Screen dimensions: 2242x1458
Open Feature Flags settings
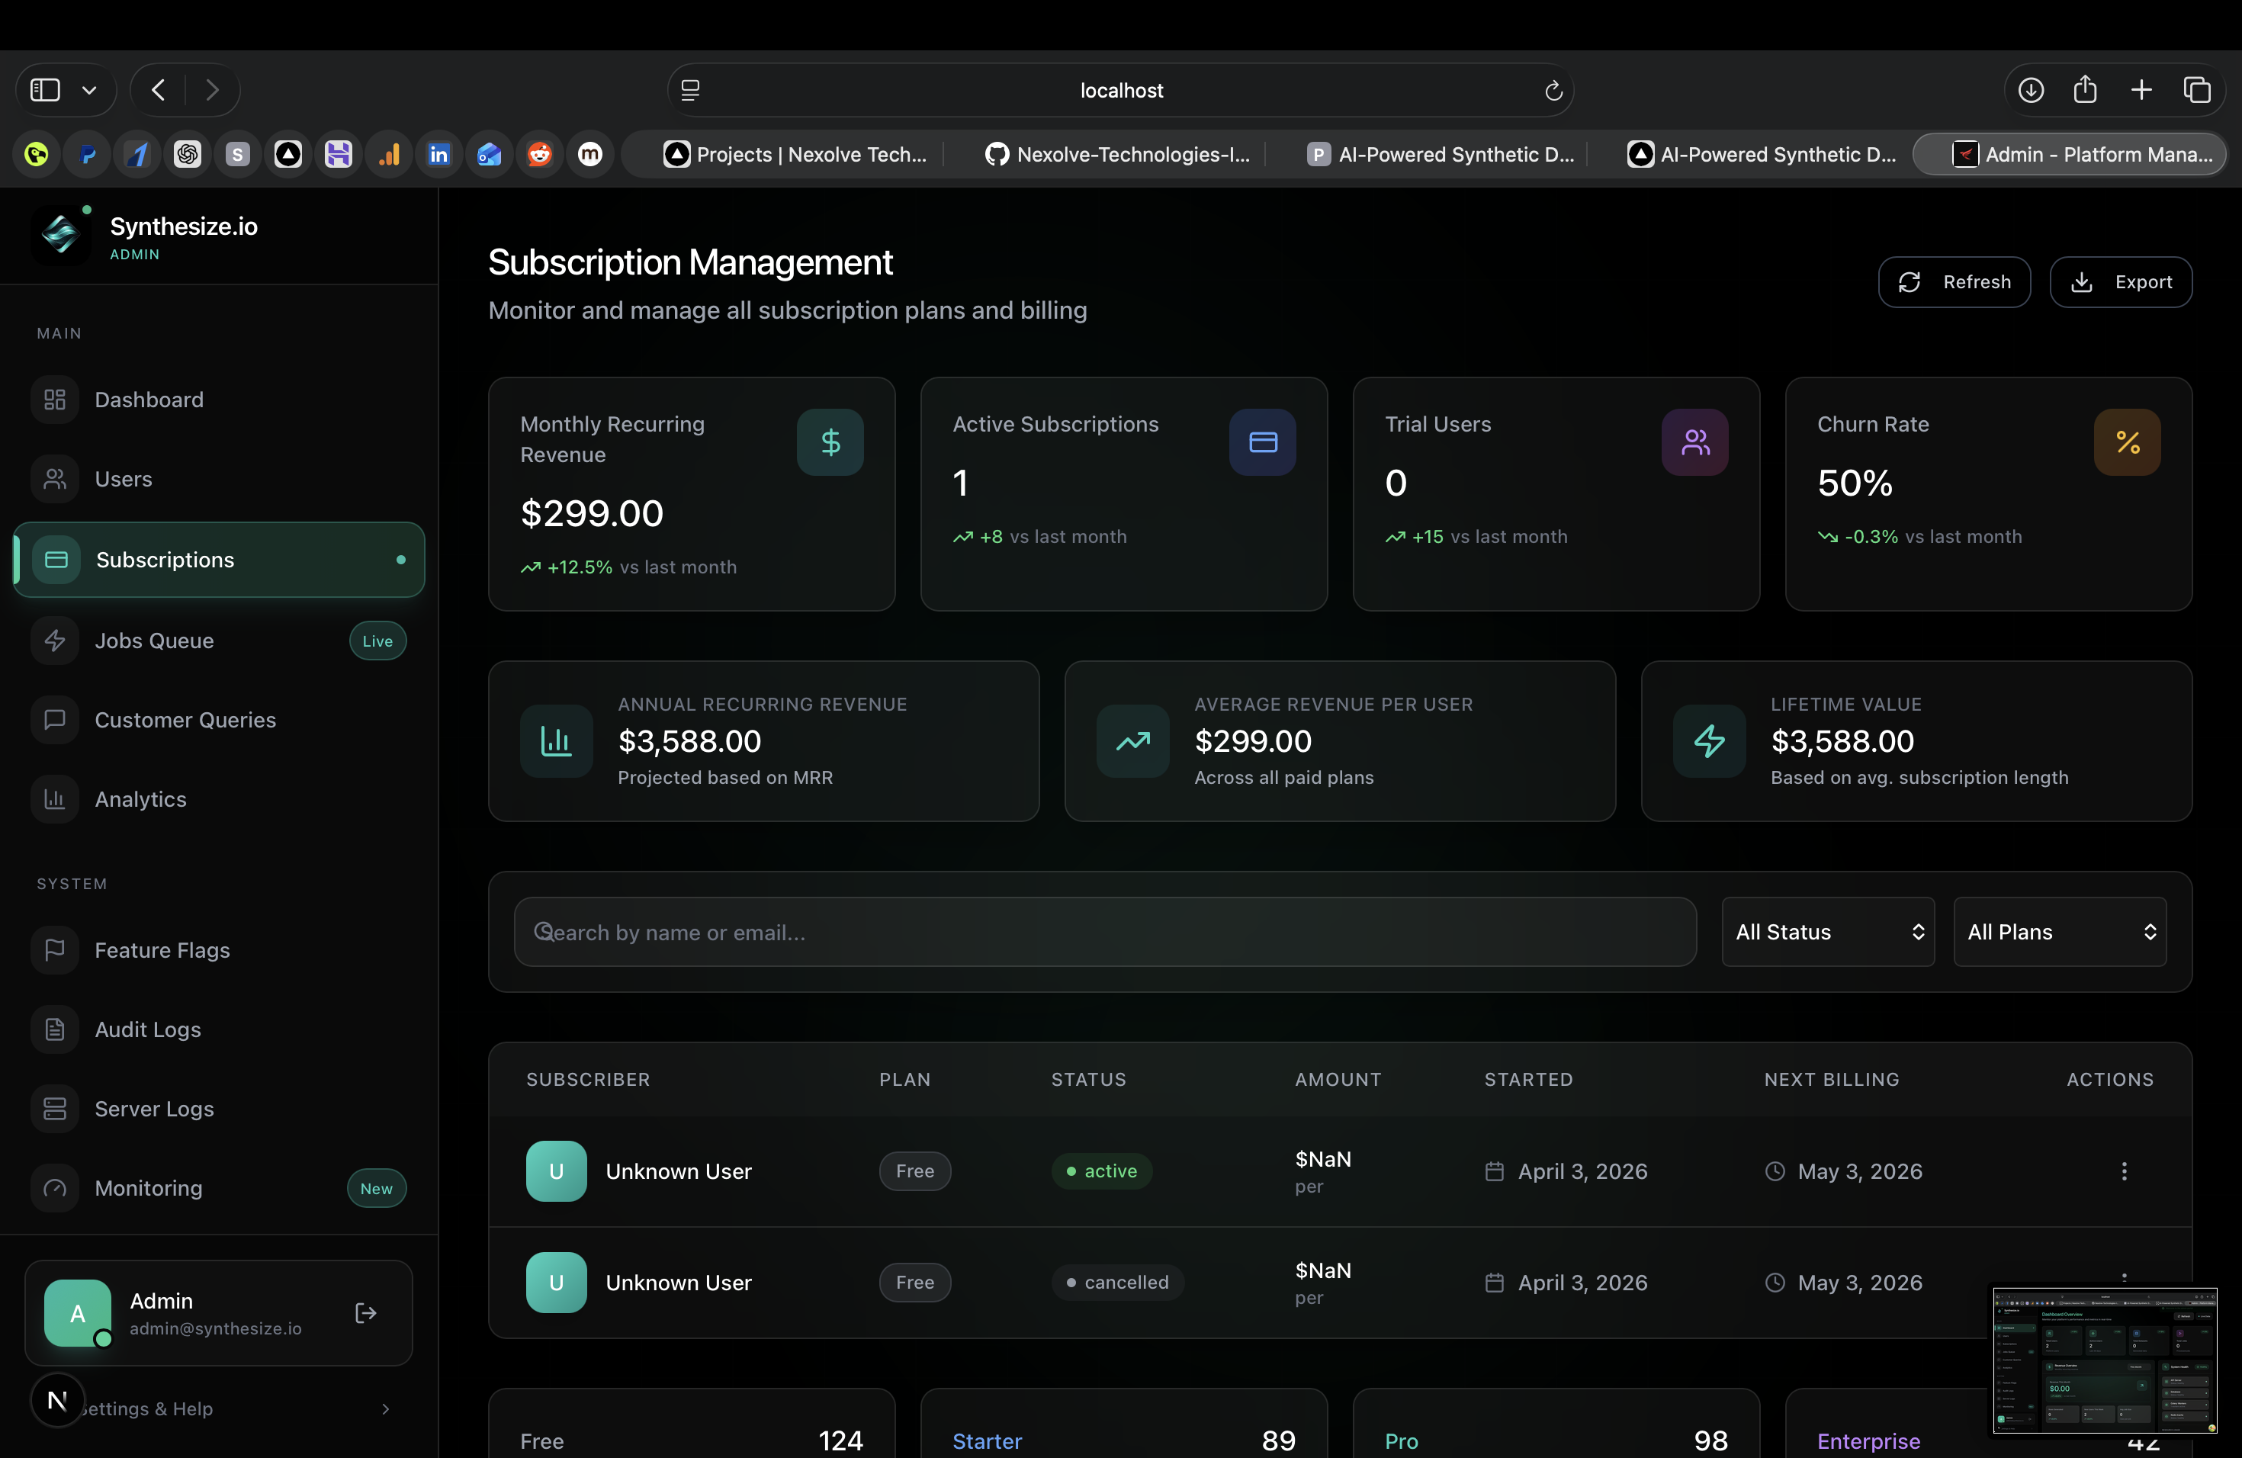click(161, 949)
